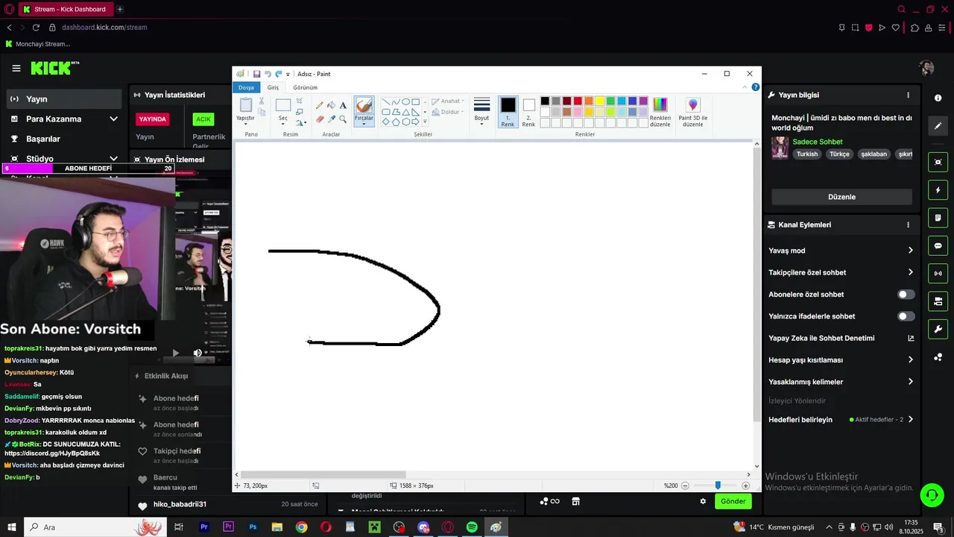Open the chat settings gear icon

click(x=703, y=501)
